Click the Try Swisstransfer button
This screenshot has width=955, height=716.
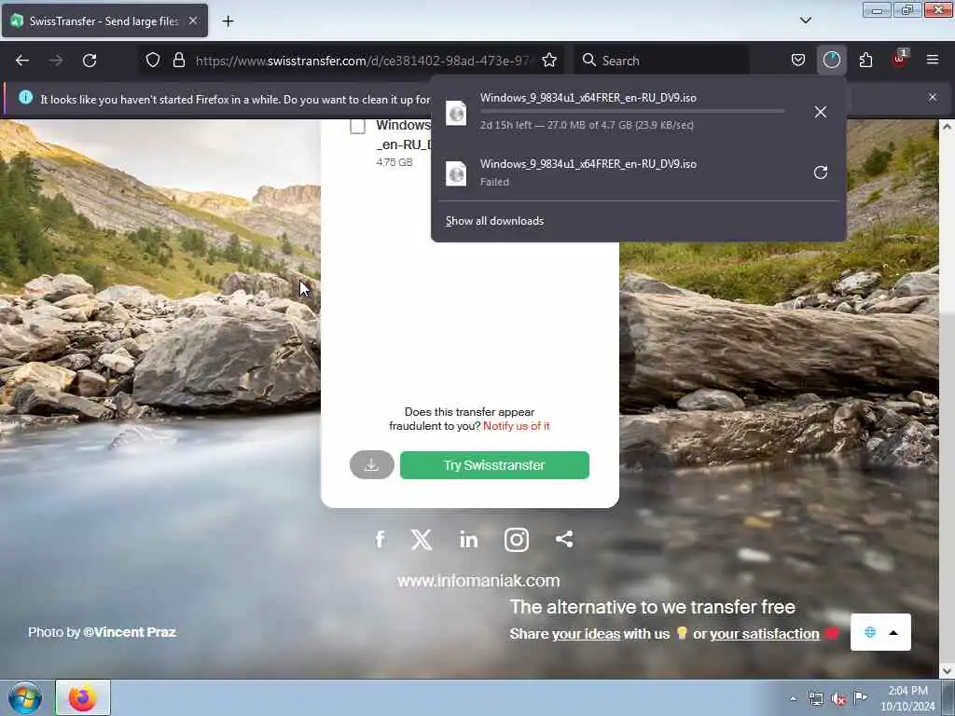(494, 465)
